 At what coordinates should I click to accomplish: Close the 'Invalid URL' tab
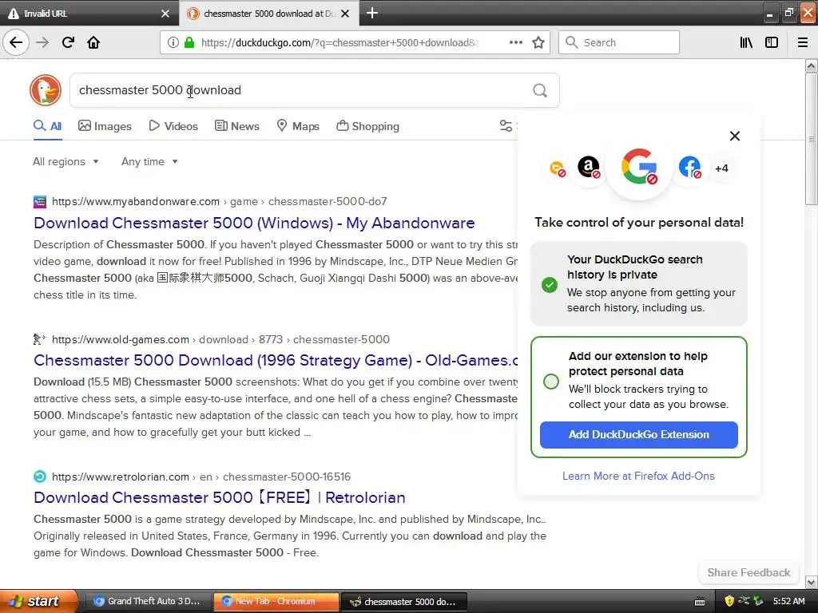point(165,14)
